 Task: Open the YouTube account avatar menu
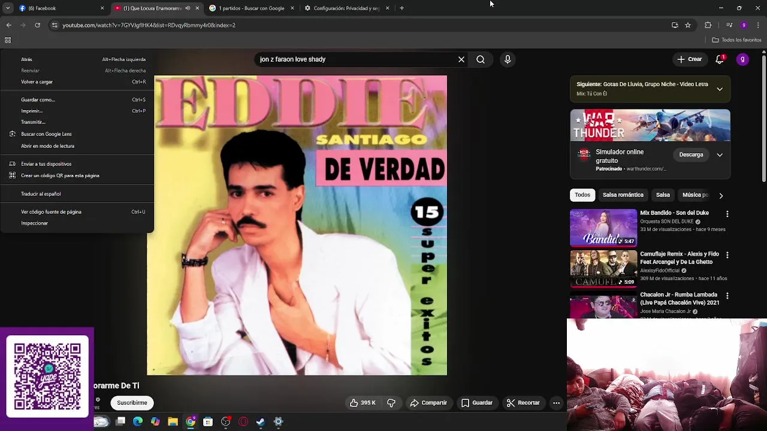742,59
